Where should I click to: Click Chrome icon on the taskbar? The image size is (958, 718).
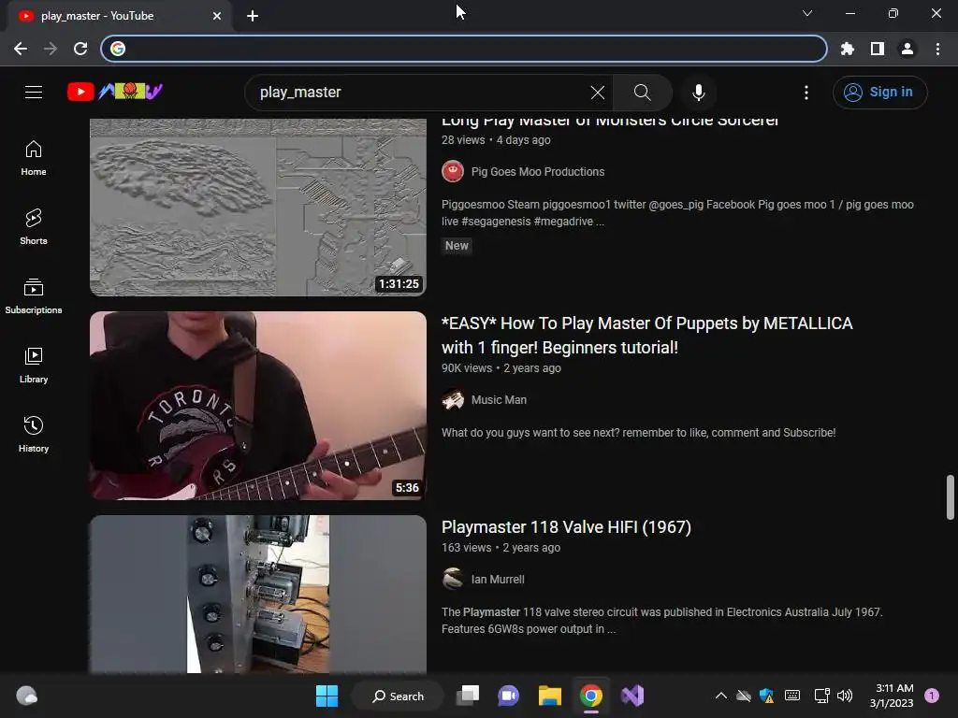pyautogui.click(x=591, y=696)
